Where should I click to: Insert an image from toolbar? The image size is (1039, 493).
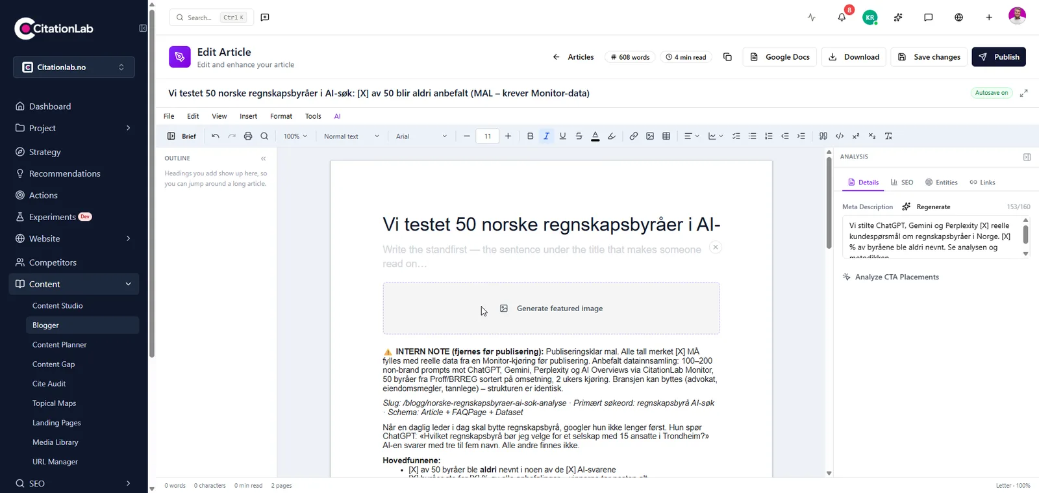(650, 136)
